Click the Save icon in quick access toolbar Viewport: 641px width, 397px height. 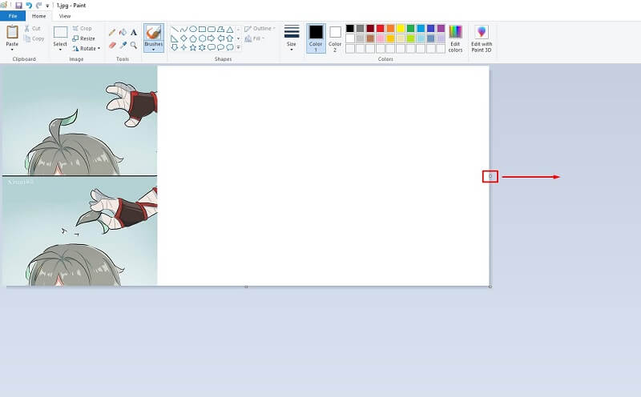(x=18, y=6)
